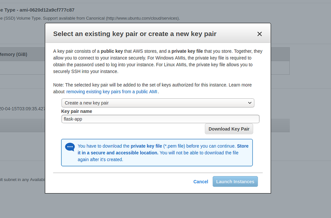
Task: Click bold 'private key file' in blue notice
Action: click(x=146, y=146)
